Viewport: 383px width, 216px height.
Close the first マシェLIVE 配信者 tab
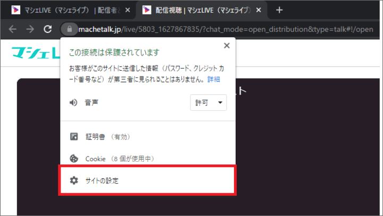128,10
